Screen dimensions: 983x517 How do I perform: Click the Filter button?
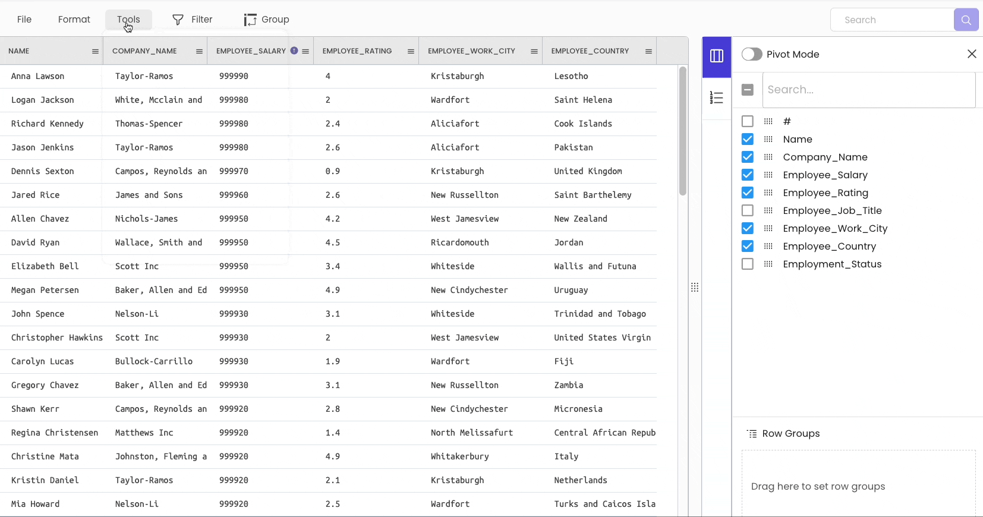(193, 20)
